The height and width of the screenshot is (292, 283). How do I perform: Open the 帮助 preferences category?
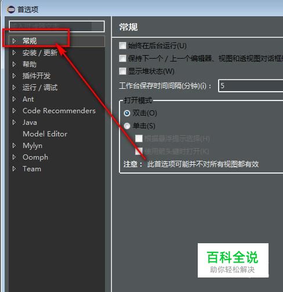pos(30,64)
